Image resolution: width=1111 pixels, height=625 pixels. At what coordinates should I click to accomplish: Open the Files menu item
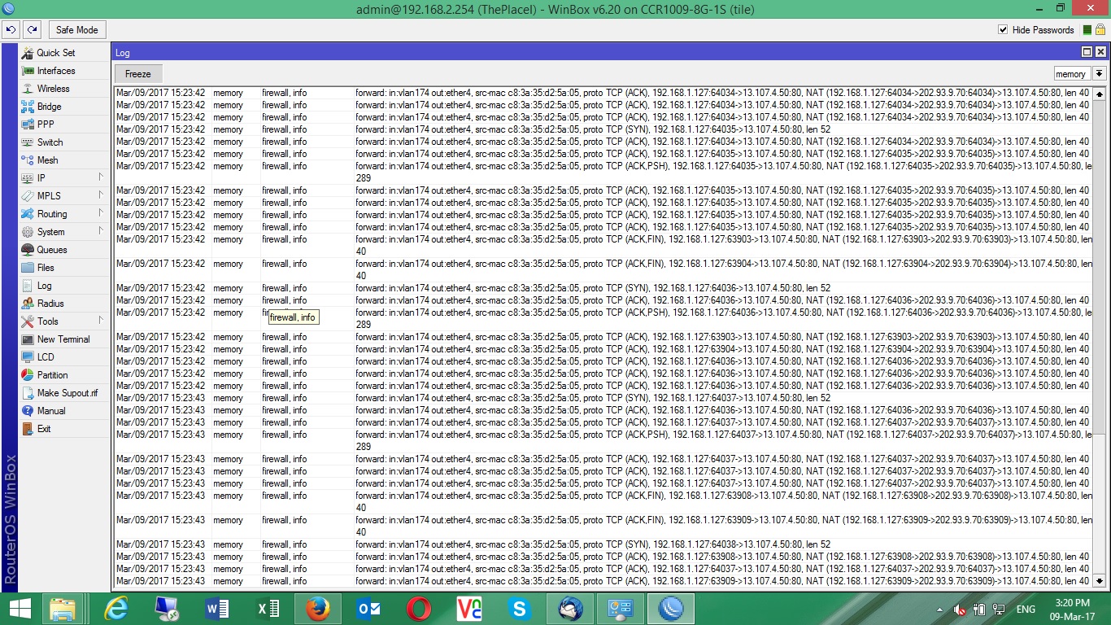point(63,268)
